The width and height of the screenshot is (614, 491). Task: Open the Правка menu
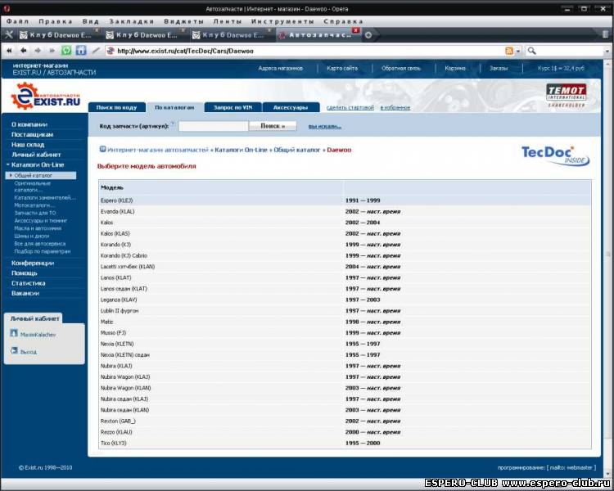tap(55, 21)
